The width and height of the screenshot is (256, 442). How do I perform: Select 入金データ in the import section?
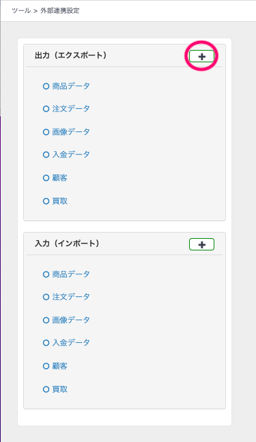pos(71,343)
